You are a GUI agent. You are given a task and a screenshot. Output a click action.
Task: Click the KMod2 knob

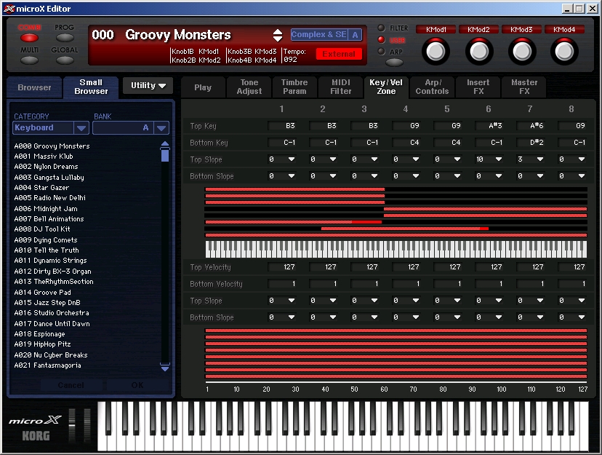pos(478,52)
